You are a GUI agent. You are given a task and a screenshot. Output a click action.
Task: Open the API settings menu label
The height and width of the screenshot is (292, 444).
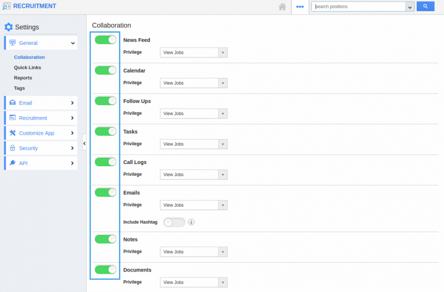(x=23, y=163)
